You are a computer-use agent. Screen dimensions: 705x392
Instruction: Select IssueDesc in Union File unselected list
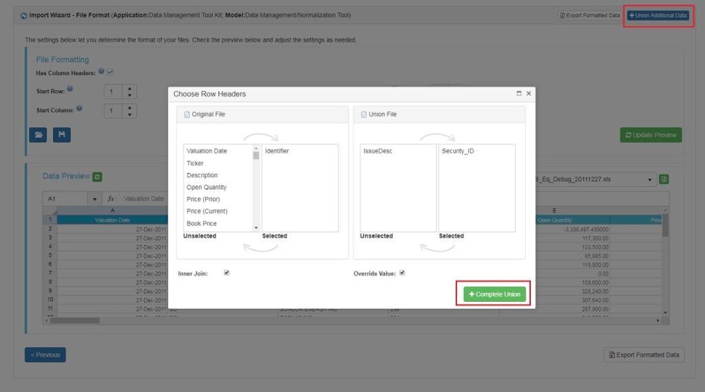click(377, 151)
